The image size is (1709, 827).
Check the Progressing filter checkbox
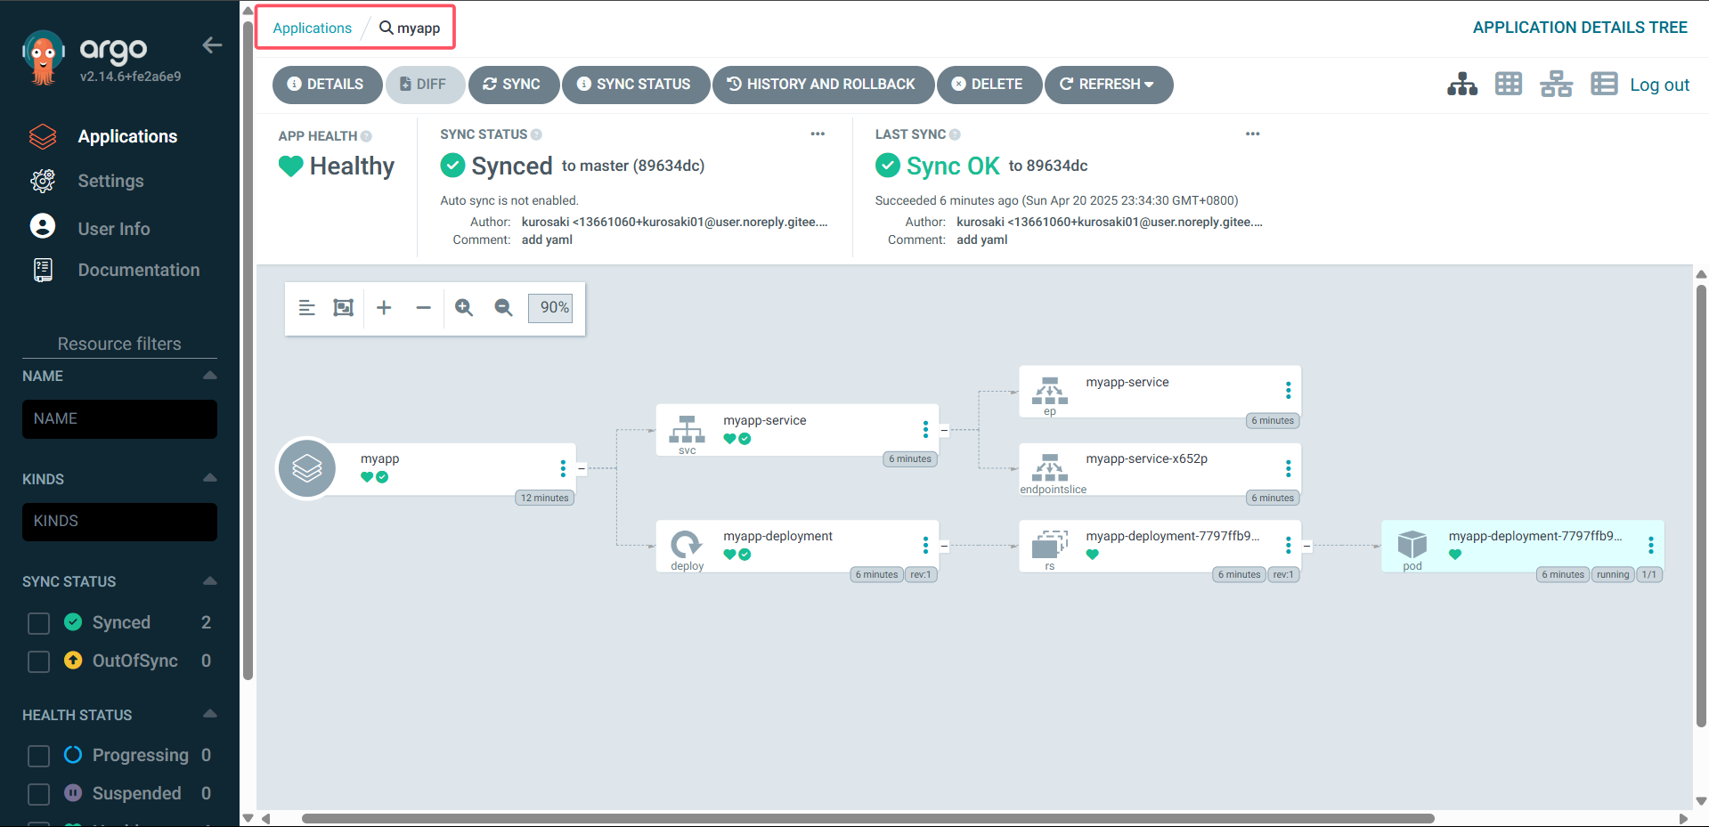coord(38,756)
